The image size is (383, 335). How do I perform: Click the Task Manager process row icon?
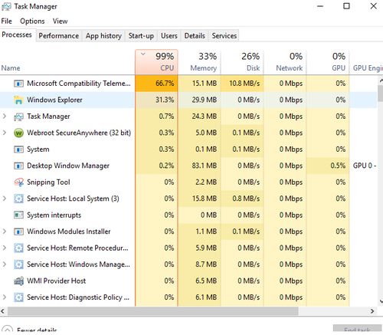click(x=18, y=117)
